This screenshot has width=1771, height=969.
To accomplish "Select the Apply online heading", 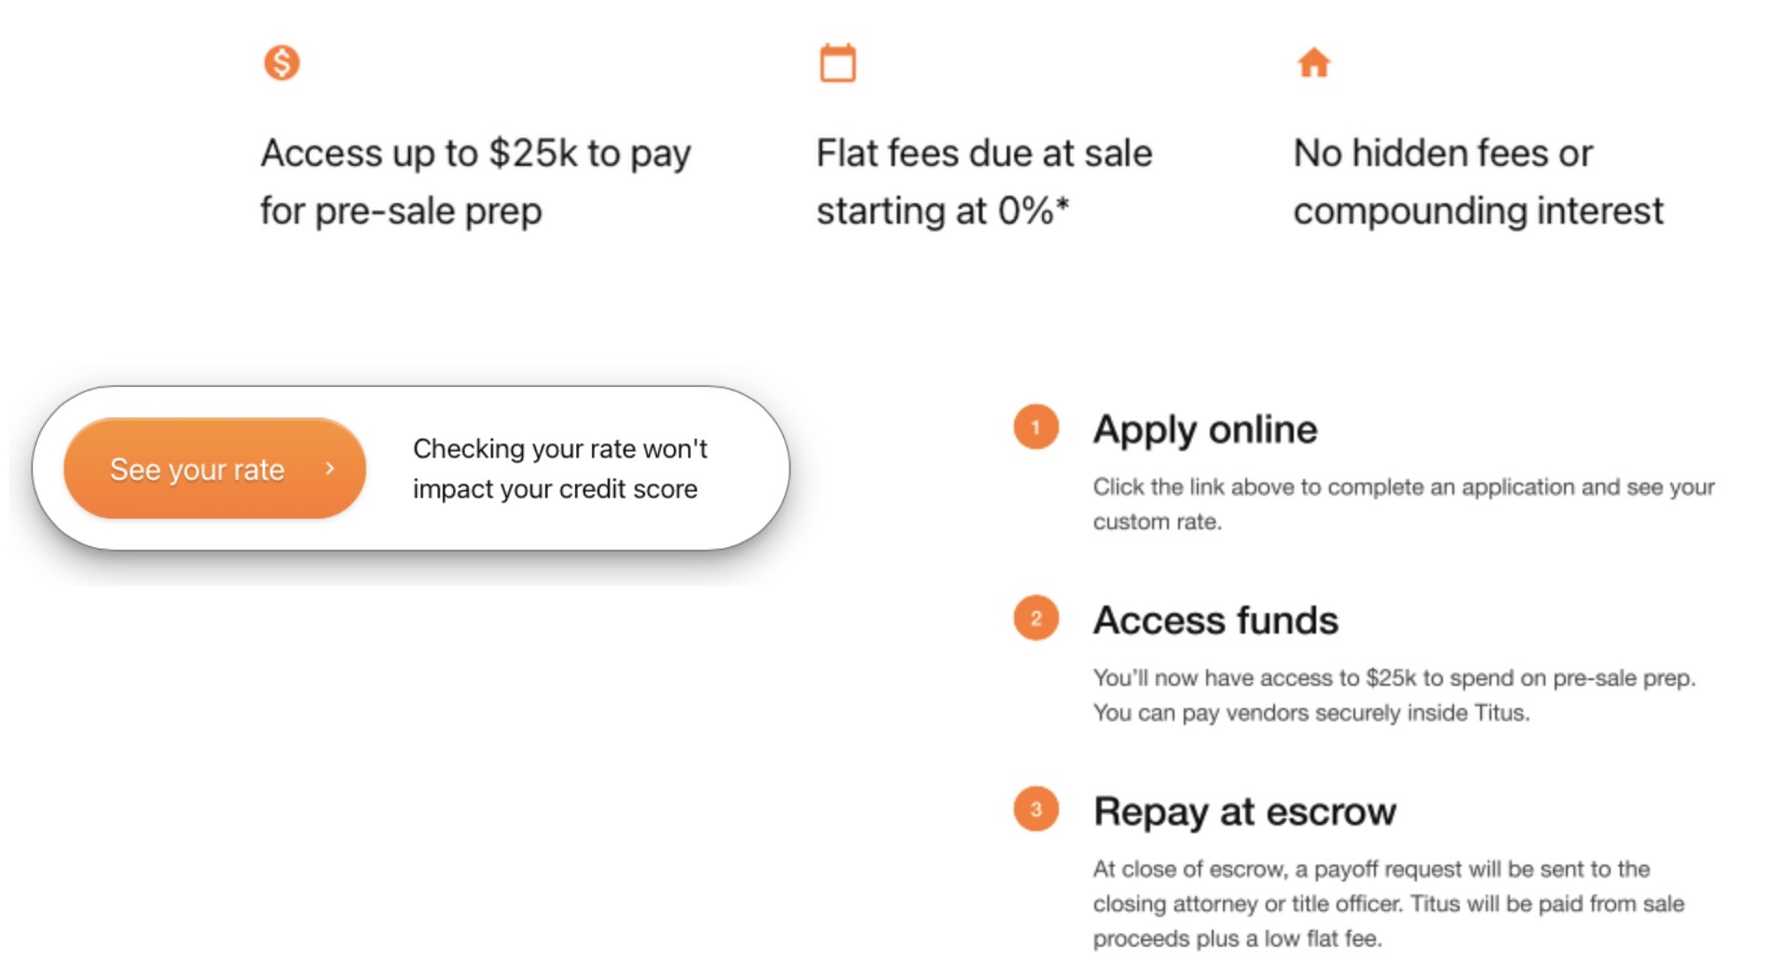I will click(x=1204, y=430).
